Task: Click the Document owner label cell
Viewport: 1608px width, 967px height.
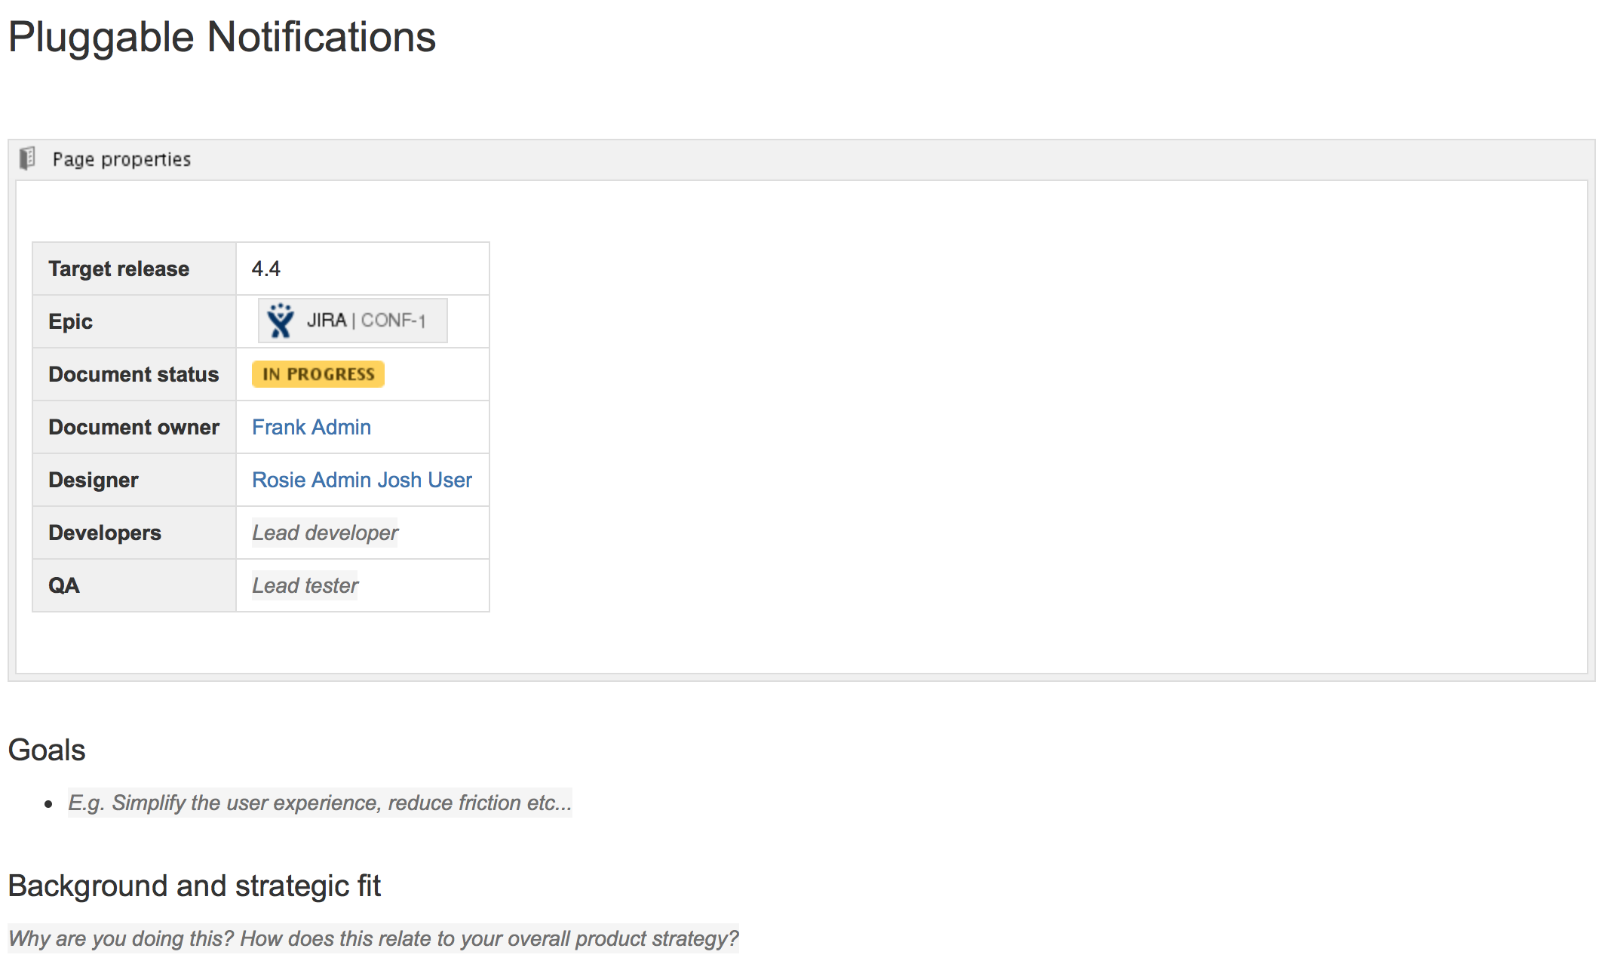Action: [x=133, y=427]
